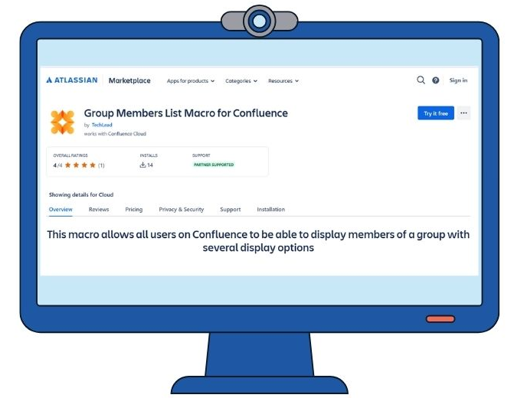This screenshot has height=398, width=524.
Task: Open the Pricing tab
Action: pos(133,210)
